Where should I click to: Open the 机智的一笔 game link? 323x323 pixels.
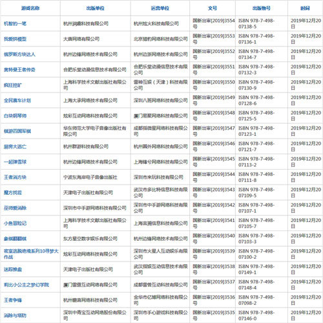click(15, 23)
